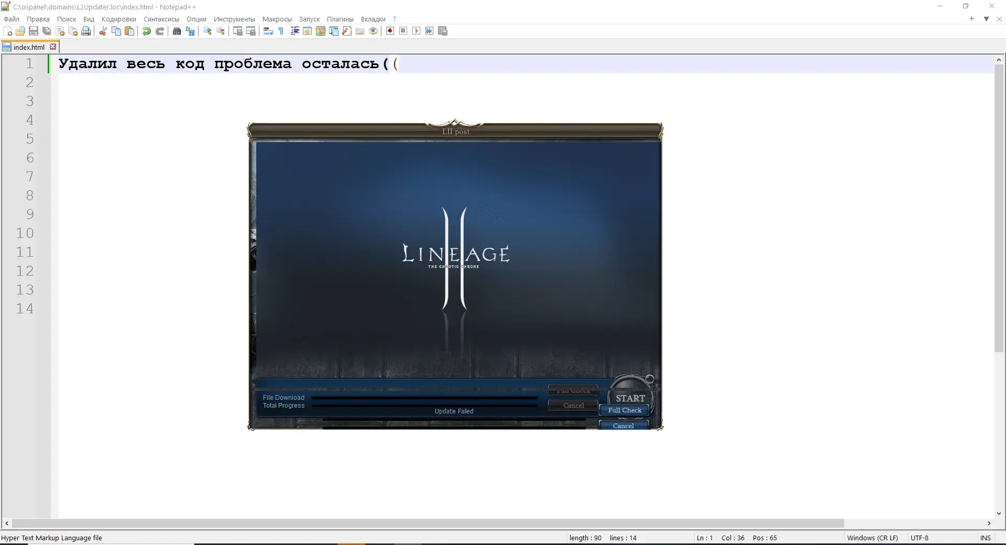Toggle indent guide toolbar icon
Image resolution: width=1006 pixels, height=545 pixels.
[x=294, y=31]
